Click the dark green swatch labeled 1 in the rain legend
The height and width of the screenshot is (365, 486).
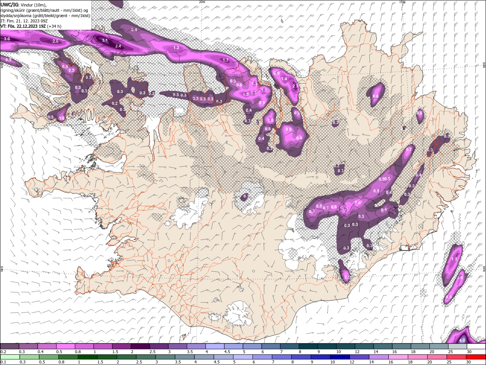[x=87, y=357]
